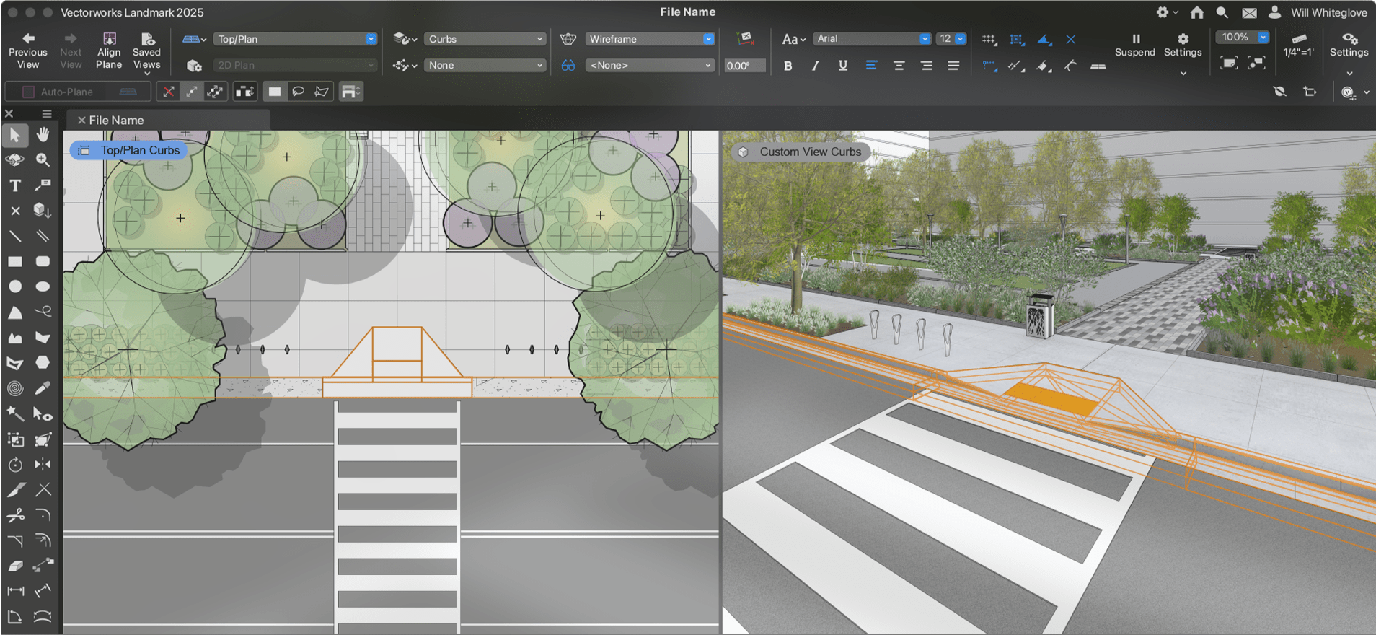Select the Spiral tool
This screenshot has width=1376, height=635.
pos(14,388)
